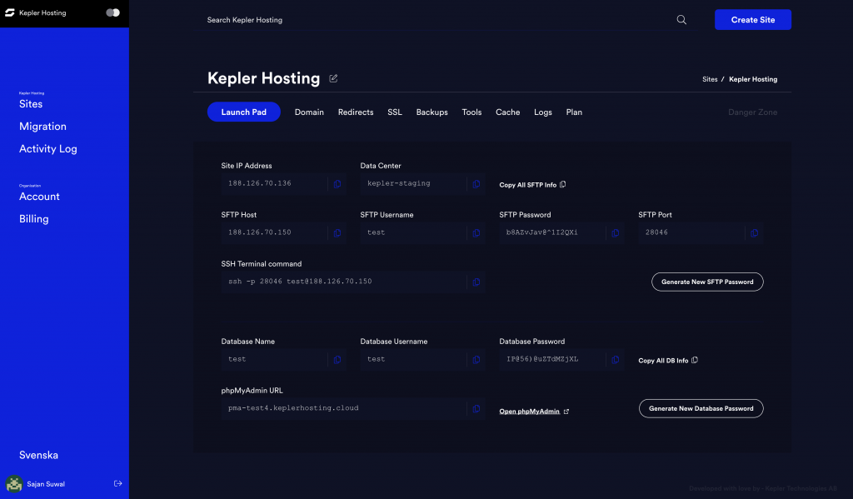Open the SSL tab
Image resolution: width=853 pixels, height=499 pixels.
coord(395,112)
